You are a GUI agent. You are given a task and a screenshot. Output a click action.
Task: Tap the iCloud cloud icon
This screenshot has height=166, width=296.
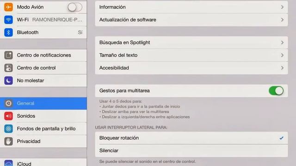[8, 163]
